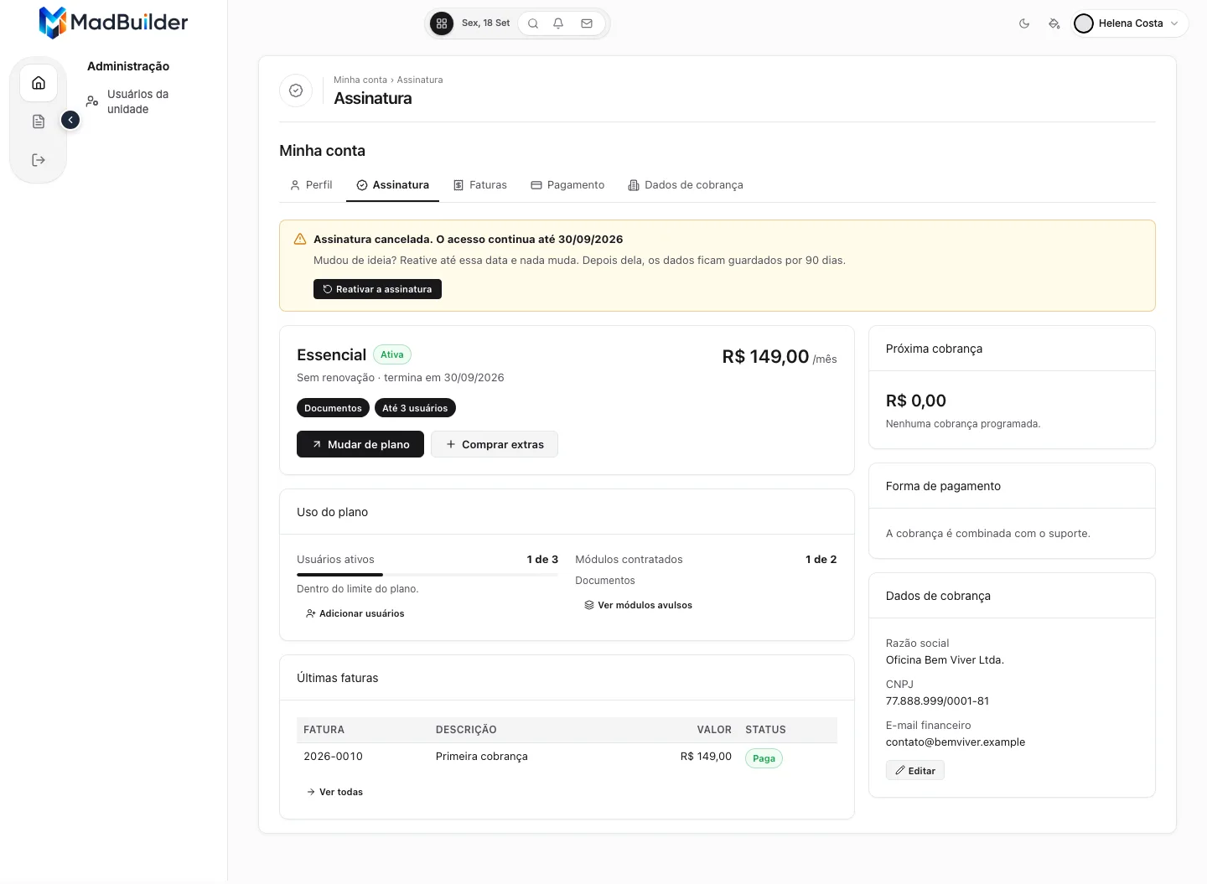This screenshot has width=1207, height=884.
Task: Click Editar billing data button
Action: [x=915, y=770]
